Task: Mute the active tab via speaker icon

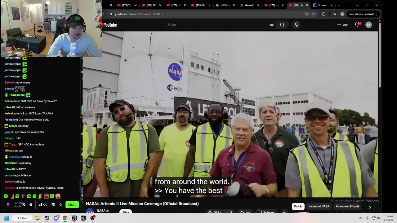Action: point(302,5)
